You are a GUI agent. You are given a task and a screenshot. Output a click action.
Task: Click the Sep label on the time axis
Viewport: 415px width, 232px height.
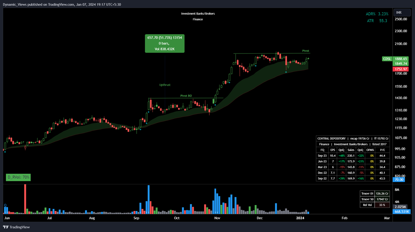[x=136, y=218]
